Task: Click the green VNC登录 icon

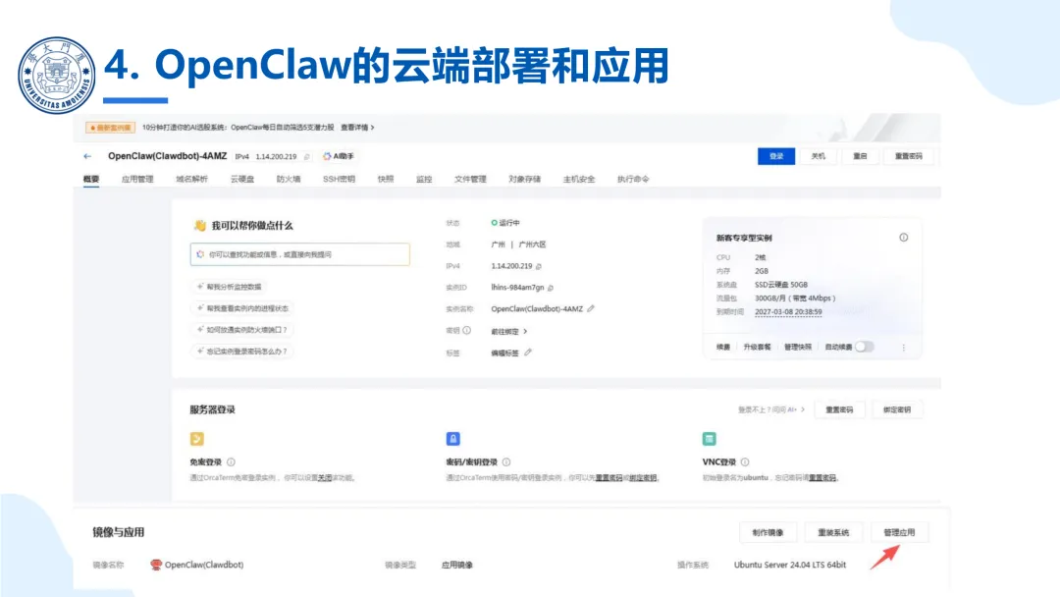Action: (710, 439)
